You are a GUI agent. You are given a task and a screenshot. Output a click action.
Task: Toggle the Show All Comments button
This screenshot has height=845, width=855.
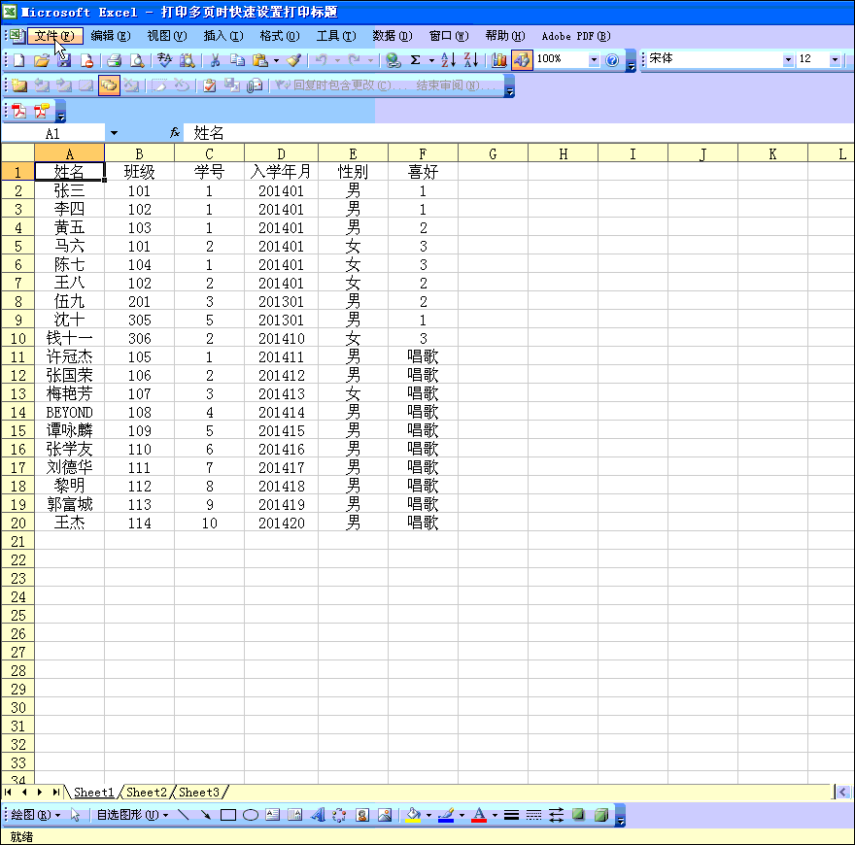(x=108, y=85)
